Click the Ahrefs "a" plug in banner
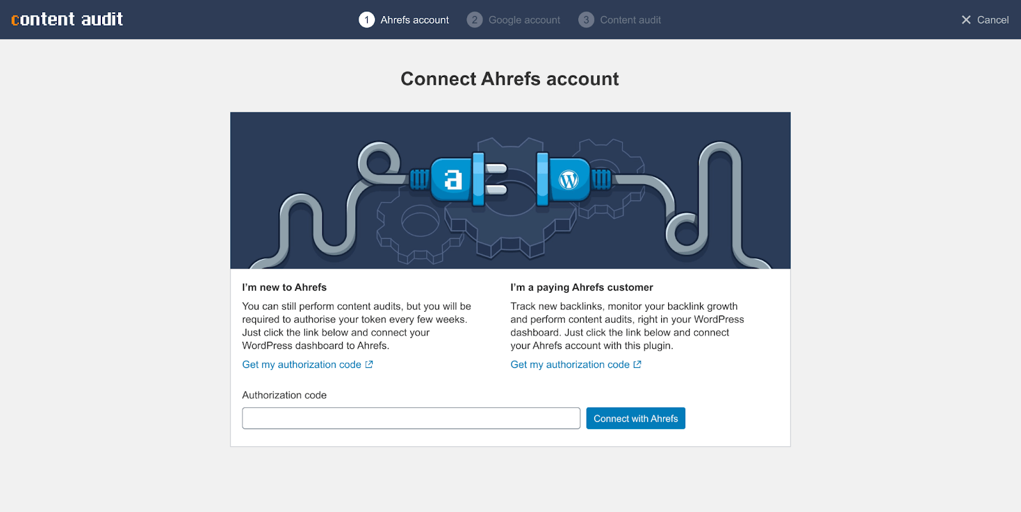 [453, 179]
